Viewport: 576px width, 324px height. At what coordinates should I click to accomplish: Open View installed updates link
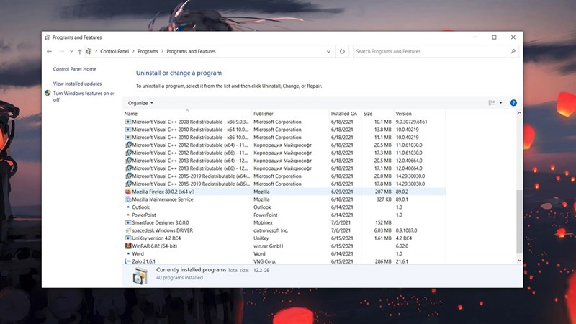click(x=77, y=84)
